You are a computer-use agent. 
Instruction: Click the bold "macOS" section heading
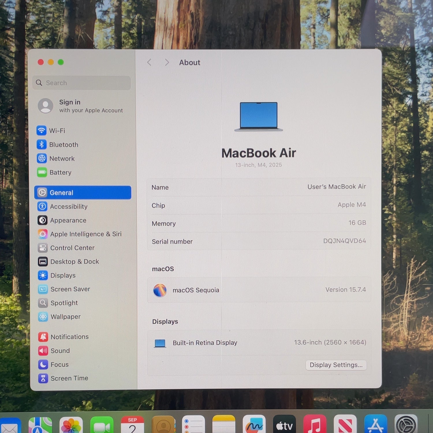pyautogui.click(x=163, y=269)
